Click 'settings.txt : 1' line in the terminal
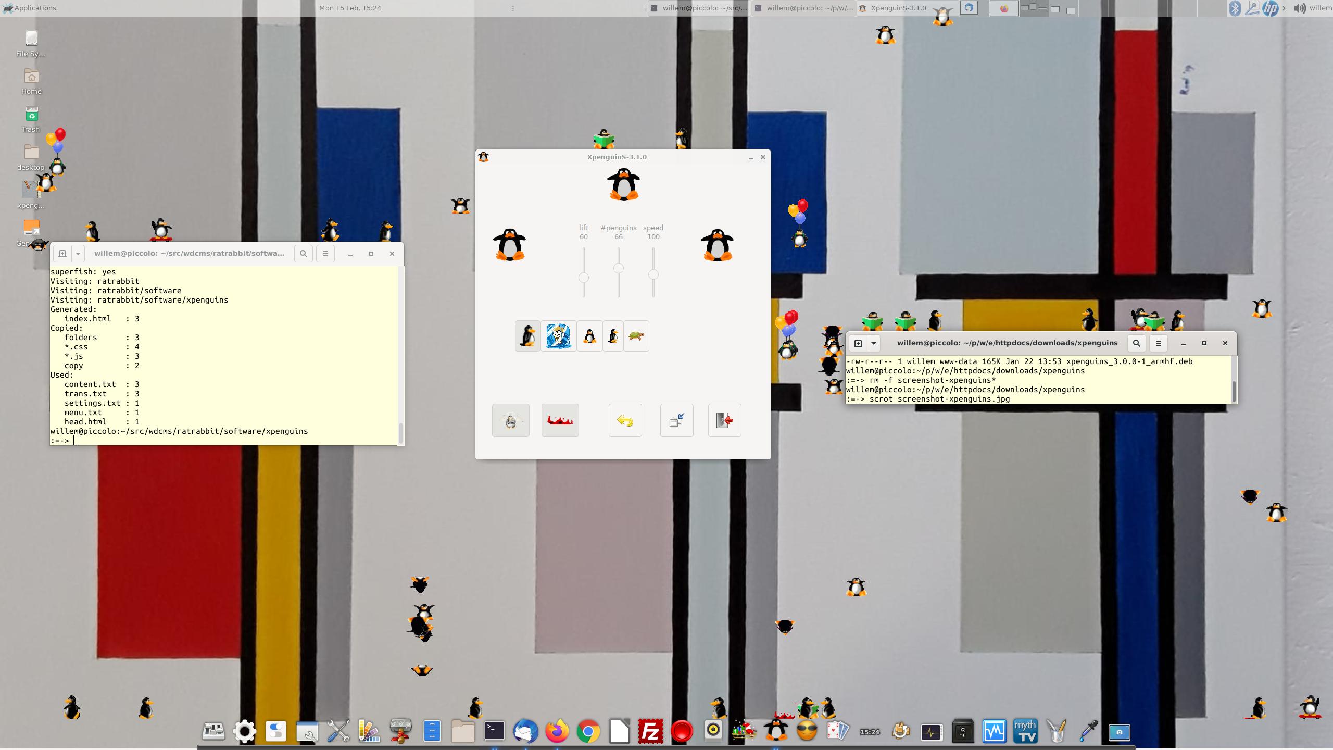Image resolution: width=1333 pixels, height=750 pixels. pyautogui.click(x=102, y=403)
